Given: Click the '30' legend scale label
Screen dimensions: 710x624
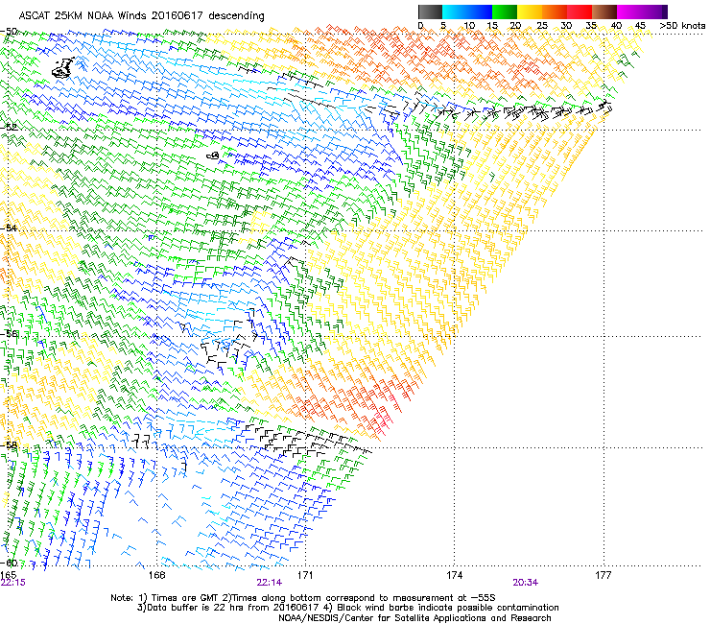Looking at the screenshot, I should coord(566,26).
